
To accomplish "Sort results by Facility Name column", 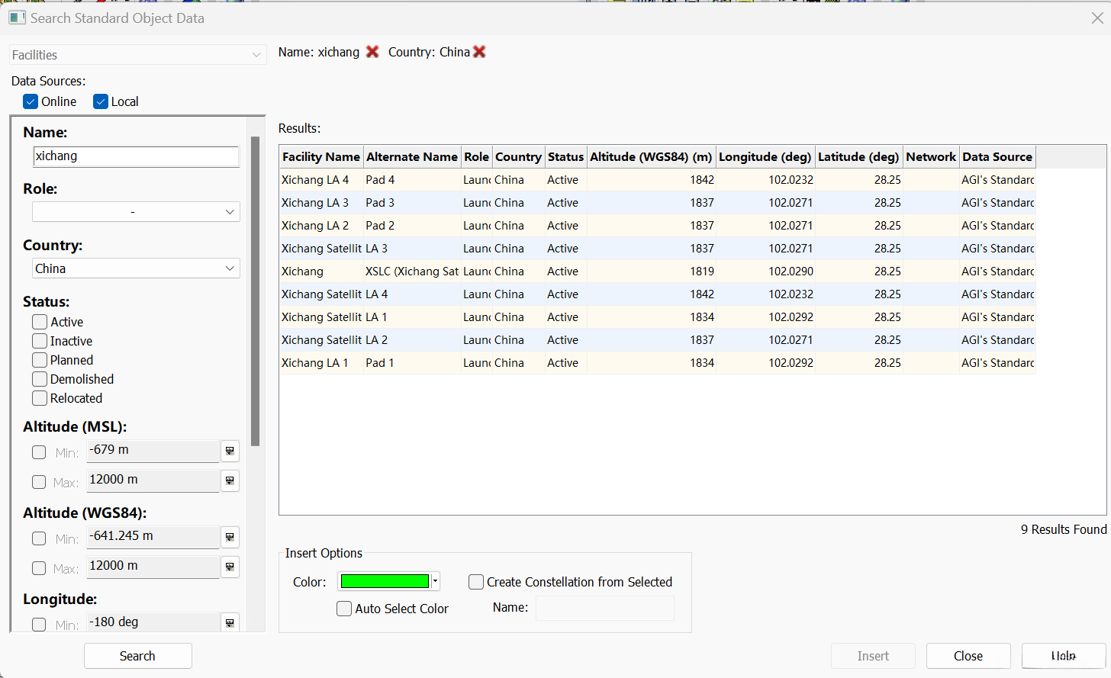I will (x=321, y=156).
